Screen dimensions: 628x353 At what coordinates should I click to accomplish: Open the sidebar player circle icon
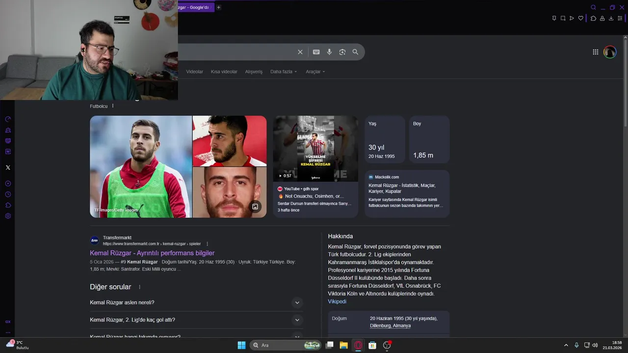pyautogui.click(x=8, y=183)
